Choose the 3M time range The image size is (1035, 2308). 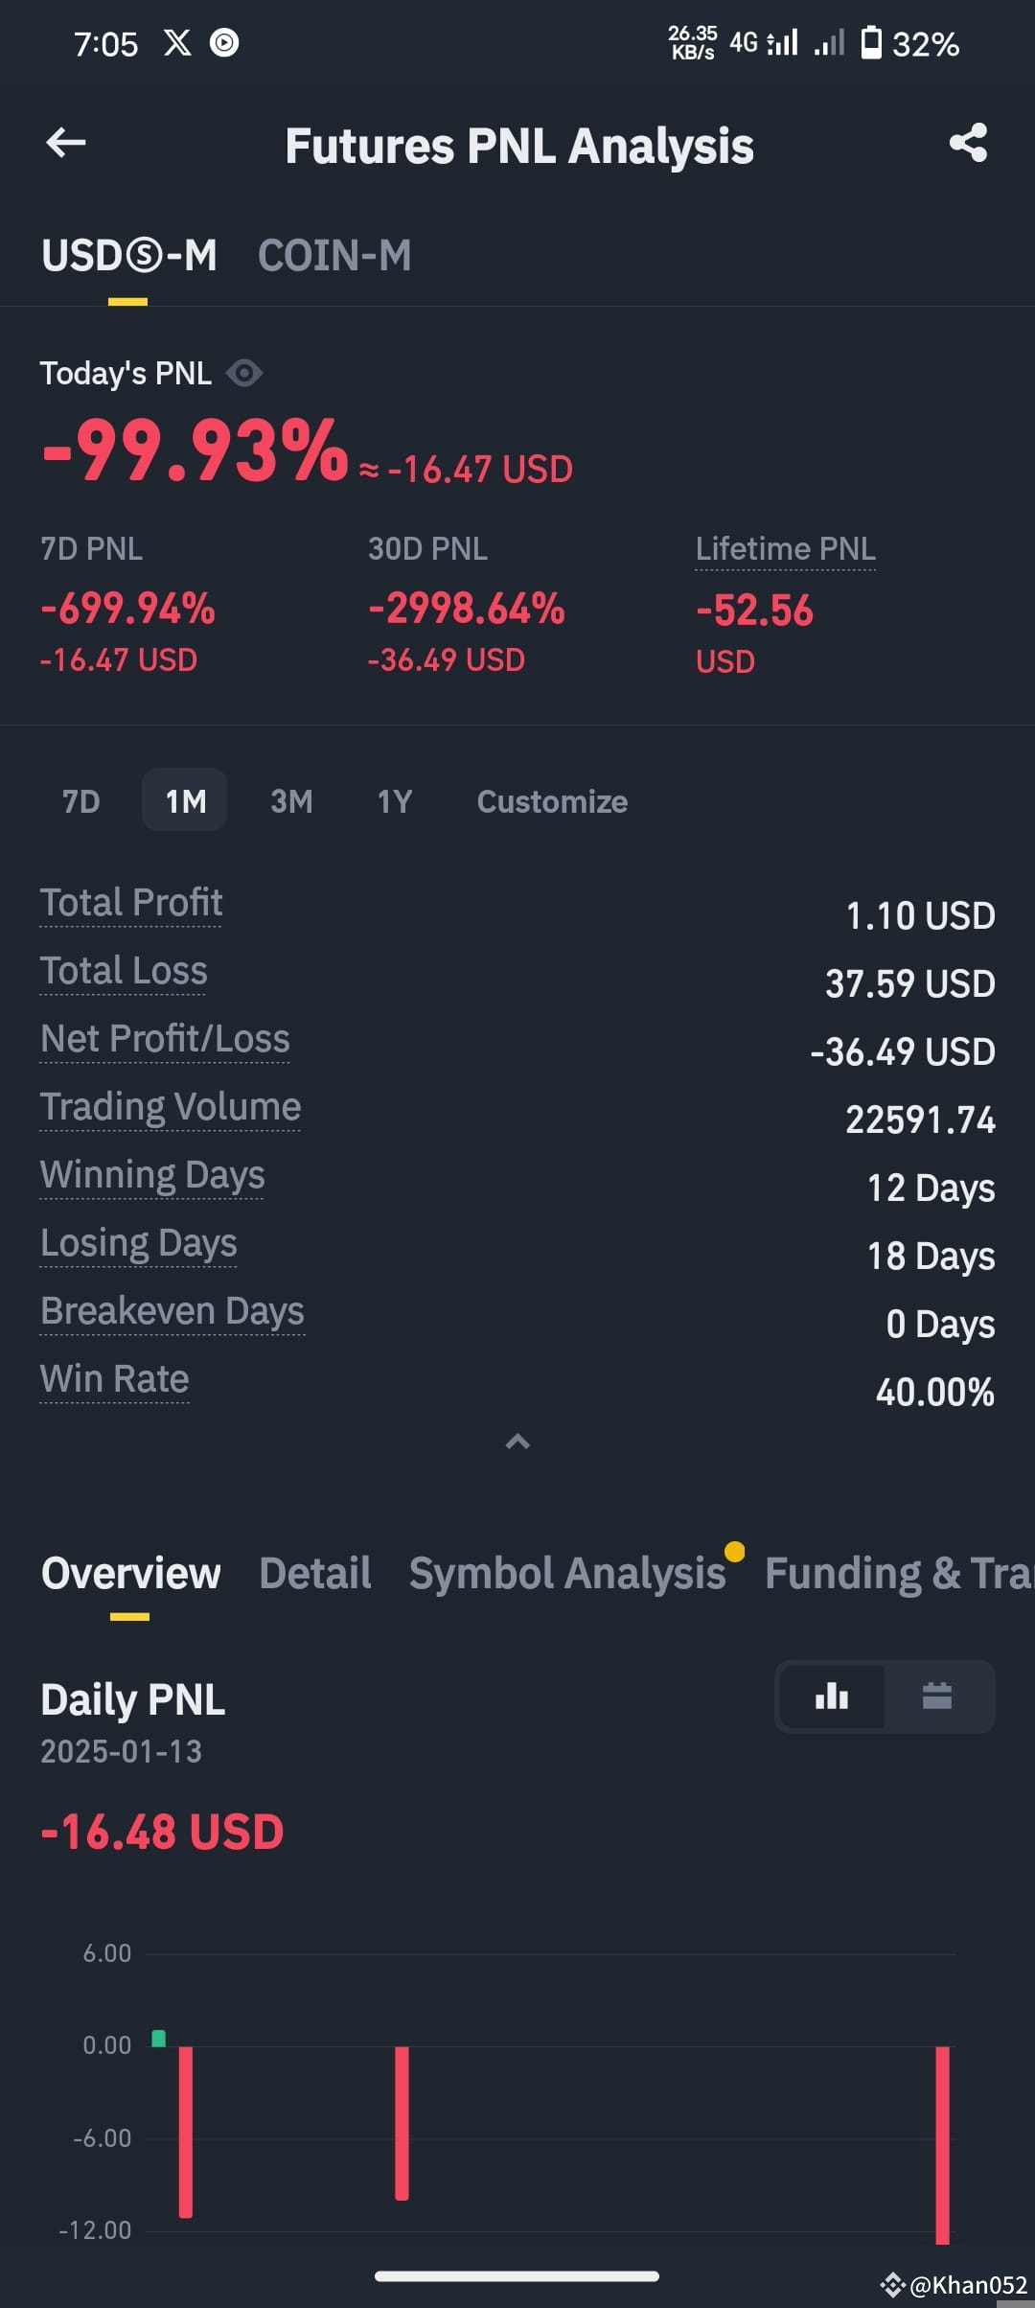pos(291,801)
